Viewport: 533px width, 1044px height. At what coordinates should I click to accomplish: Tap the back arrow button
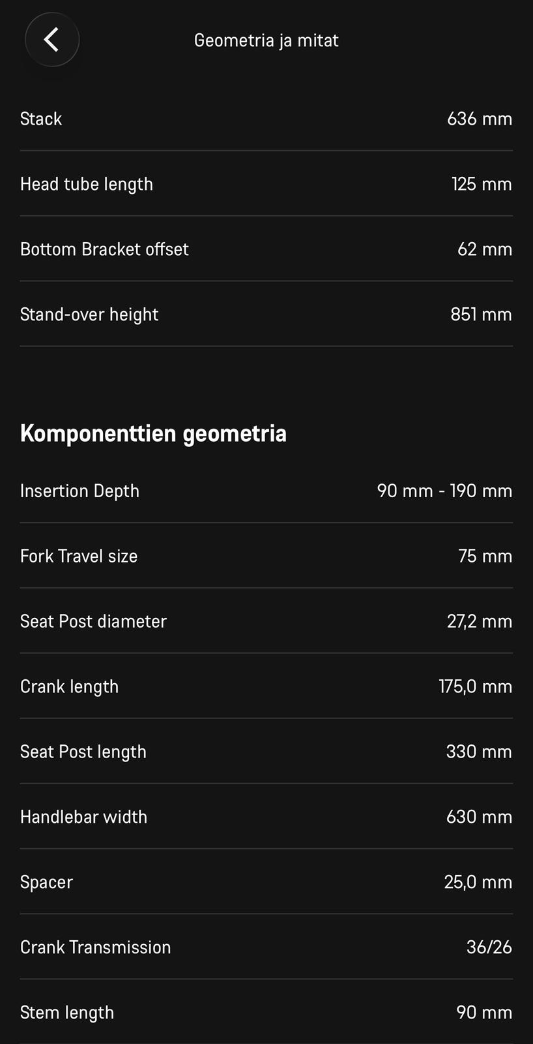pyautogui.click(x=52, y=40)
